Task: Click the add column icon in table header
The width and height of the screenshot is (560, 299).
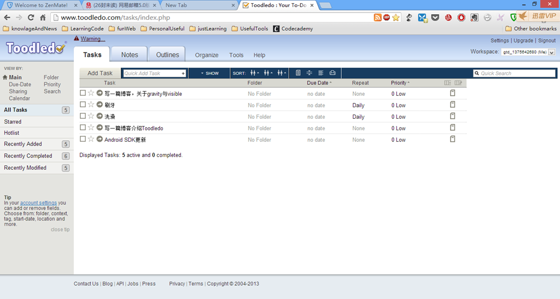Action: pyautogui.click(x=447, y=83)
